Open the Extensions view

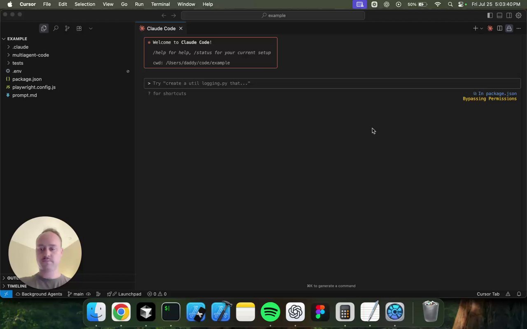click(x=79, y=28)
